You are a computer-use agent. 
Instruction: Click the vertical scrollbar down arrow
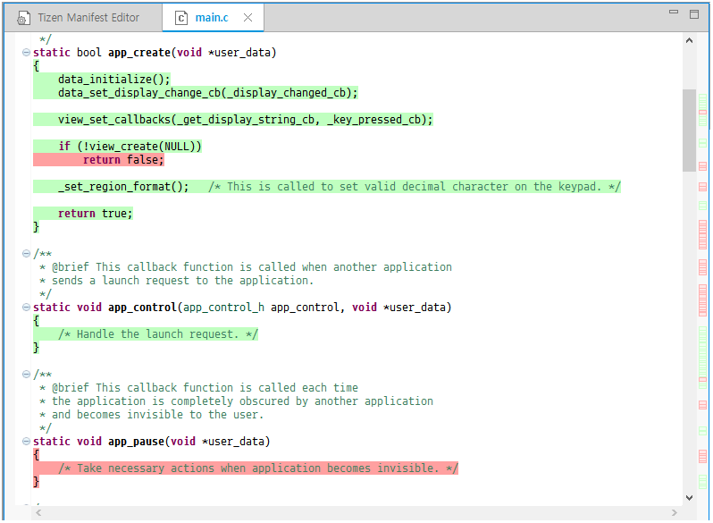pyautogui.click(x=689, y=497)
